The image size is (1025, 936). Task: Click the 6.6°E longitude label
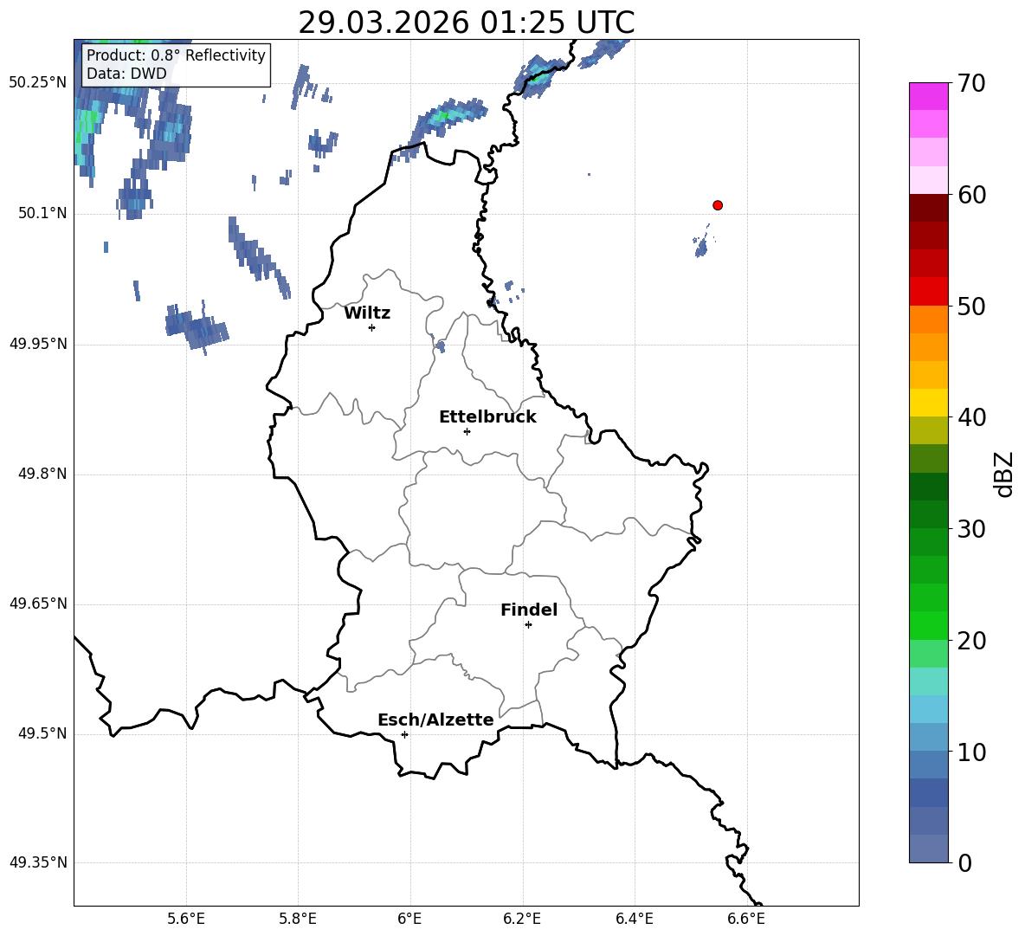click(x=746, y=919)
